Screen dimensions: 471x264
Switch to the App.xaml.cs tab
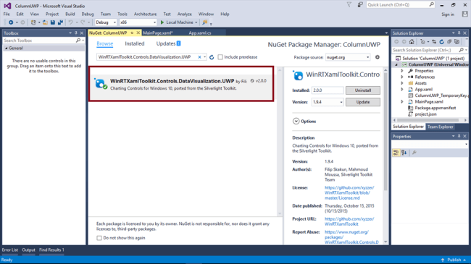(200, 33)
